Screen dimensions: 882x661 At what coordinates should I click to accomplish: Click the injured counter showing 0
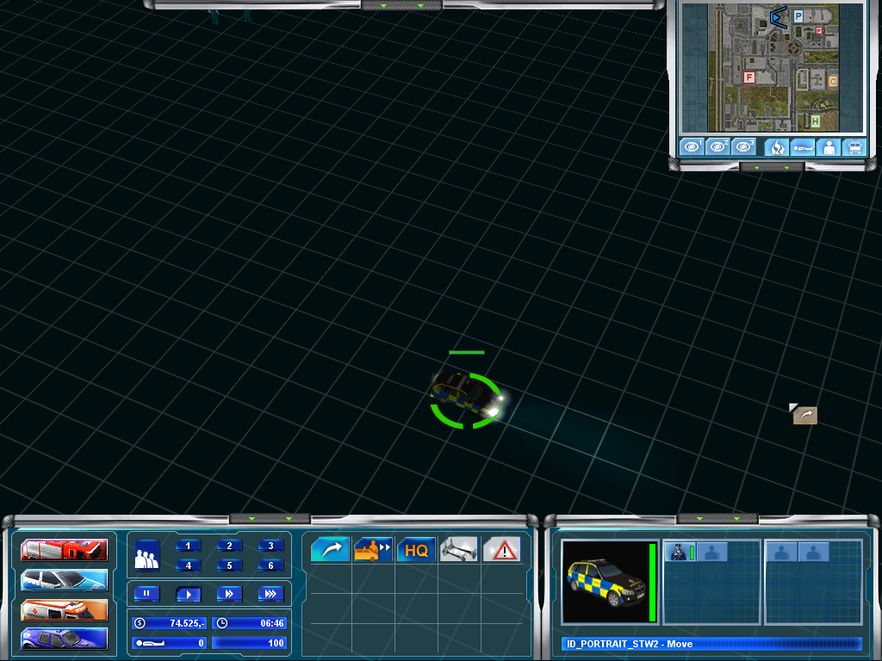(170, 643)
